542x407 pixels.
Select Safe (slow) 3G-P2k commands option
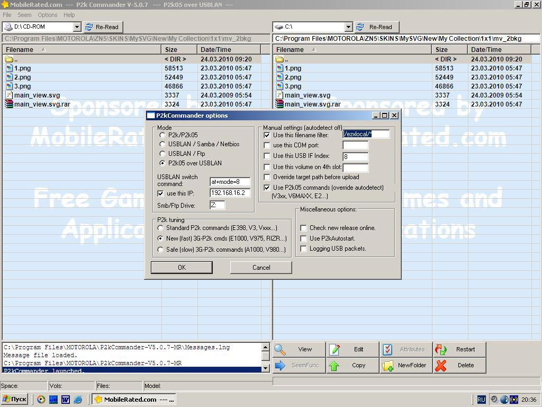pos(160,249)
